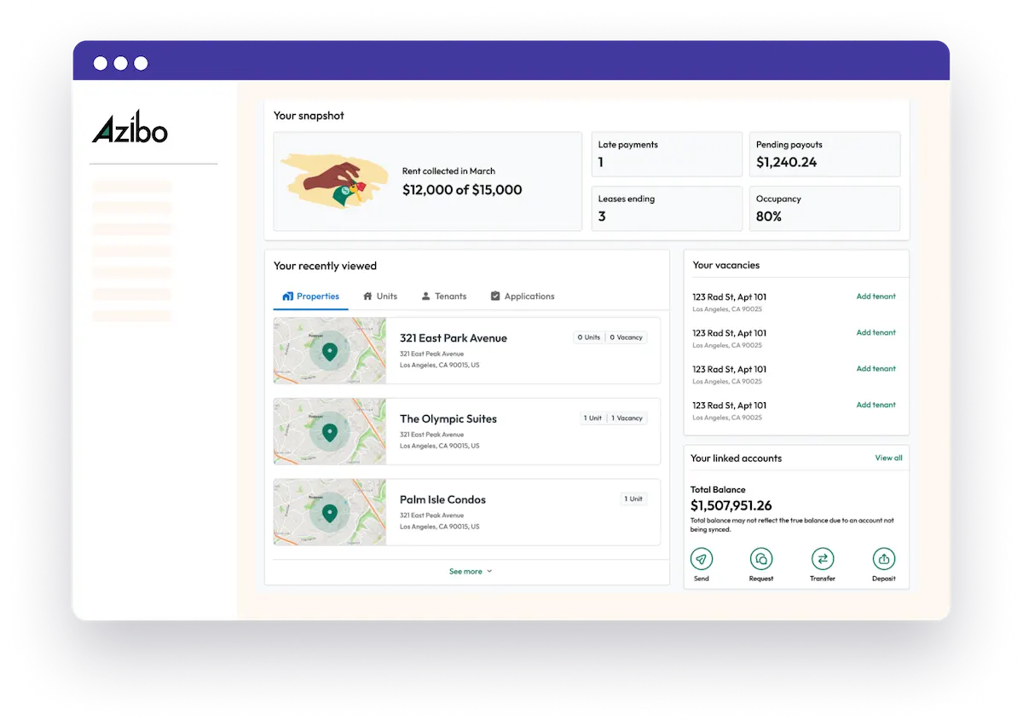Click the Send payment icon
This screenshot has height=726, width=1023.
pyautogui.click(x=701, y=559)
